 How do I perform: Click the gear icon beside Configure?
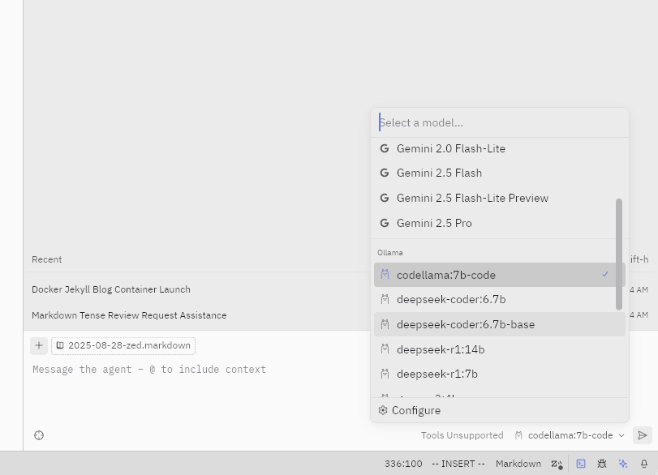(383, 410)
